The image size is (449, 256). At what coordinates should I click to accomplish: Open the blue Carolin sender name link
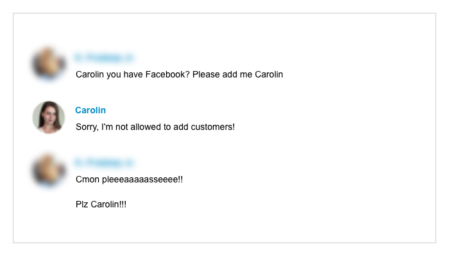click(x=90, y=110)
